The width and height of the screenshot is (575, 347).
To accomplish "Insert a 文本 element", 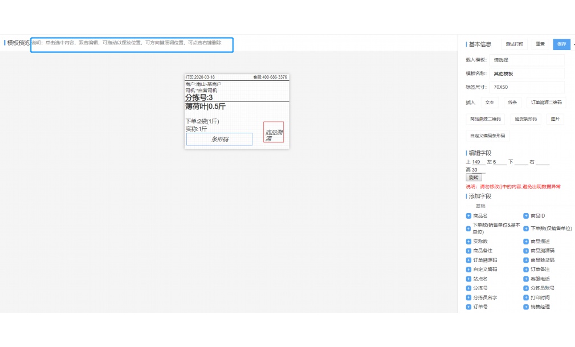I will (490, 103).
